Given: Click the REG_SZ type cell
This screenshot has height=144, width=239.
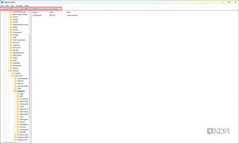Looking at the screenshot, I should (52, 15).
